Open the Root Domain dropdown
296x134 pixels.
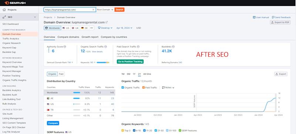105,10
